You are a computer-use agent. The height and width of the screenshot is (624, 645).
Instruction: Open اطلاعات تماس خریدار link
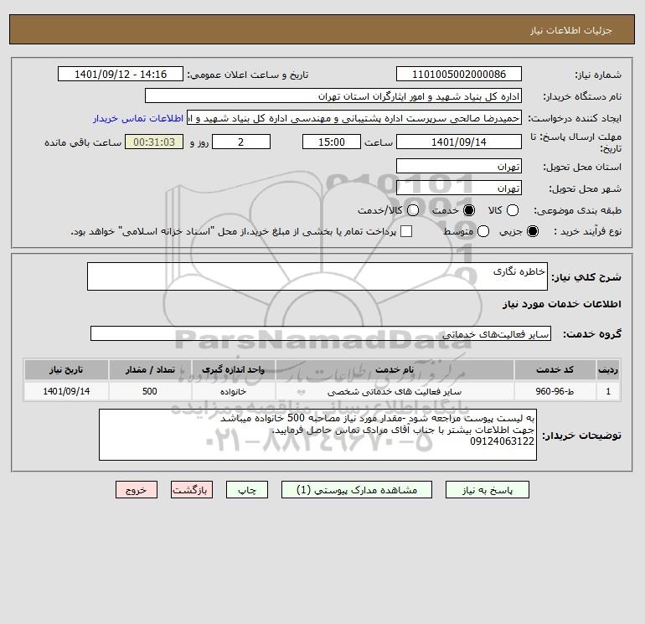tap(138, 118)
